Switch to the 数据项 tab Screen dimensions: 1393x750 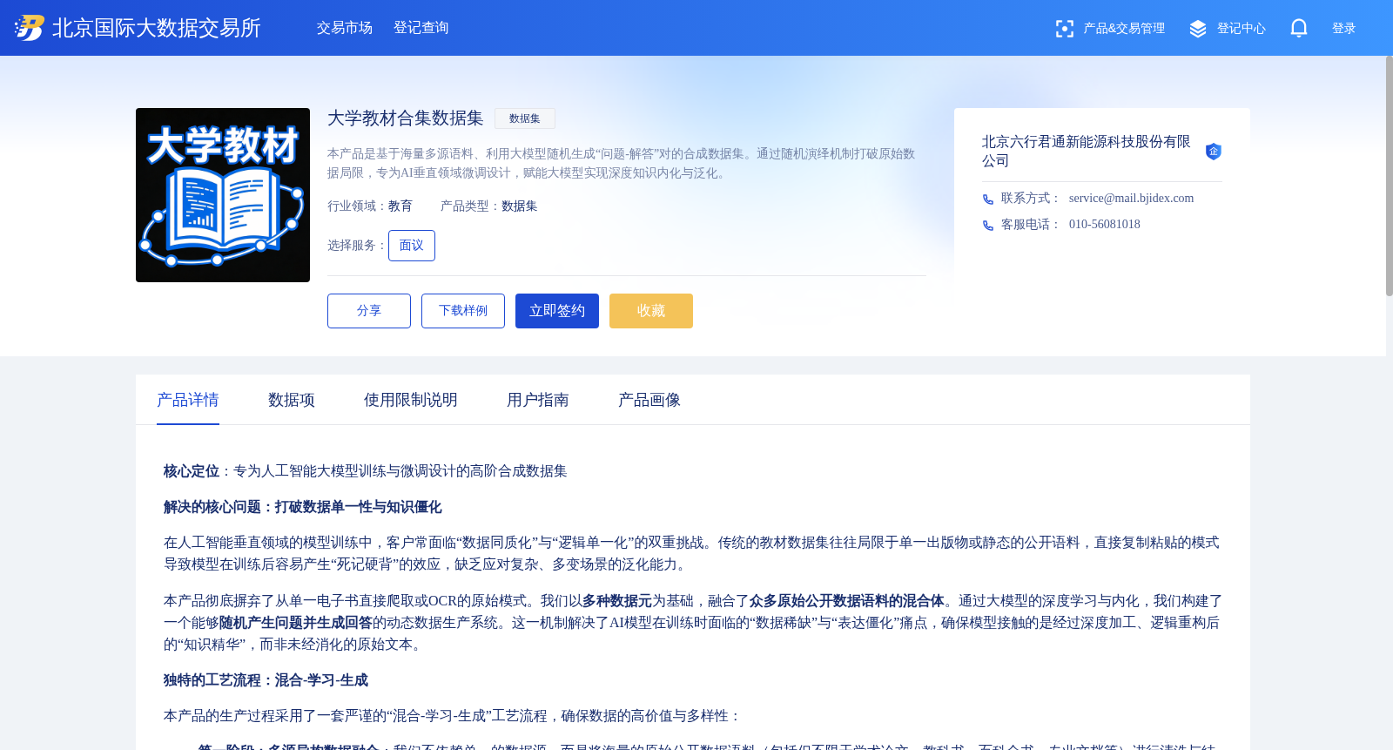point(292,400)
